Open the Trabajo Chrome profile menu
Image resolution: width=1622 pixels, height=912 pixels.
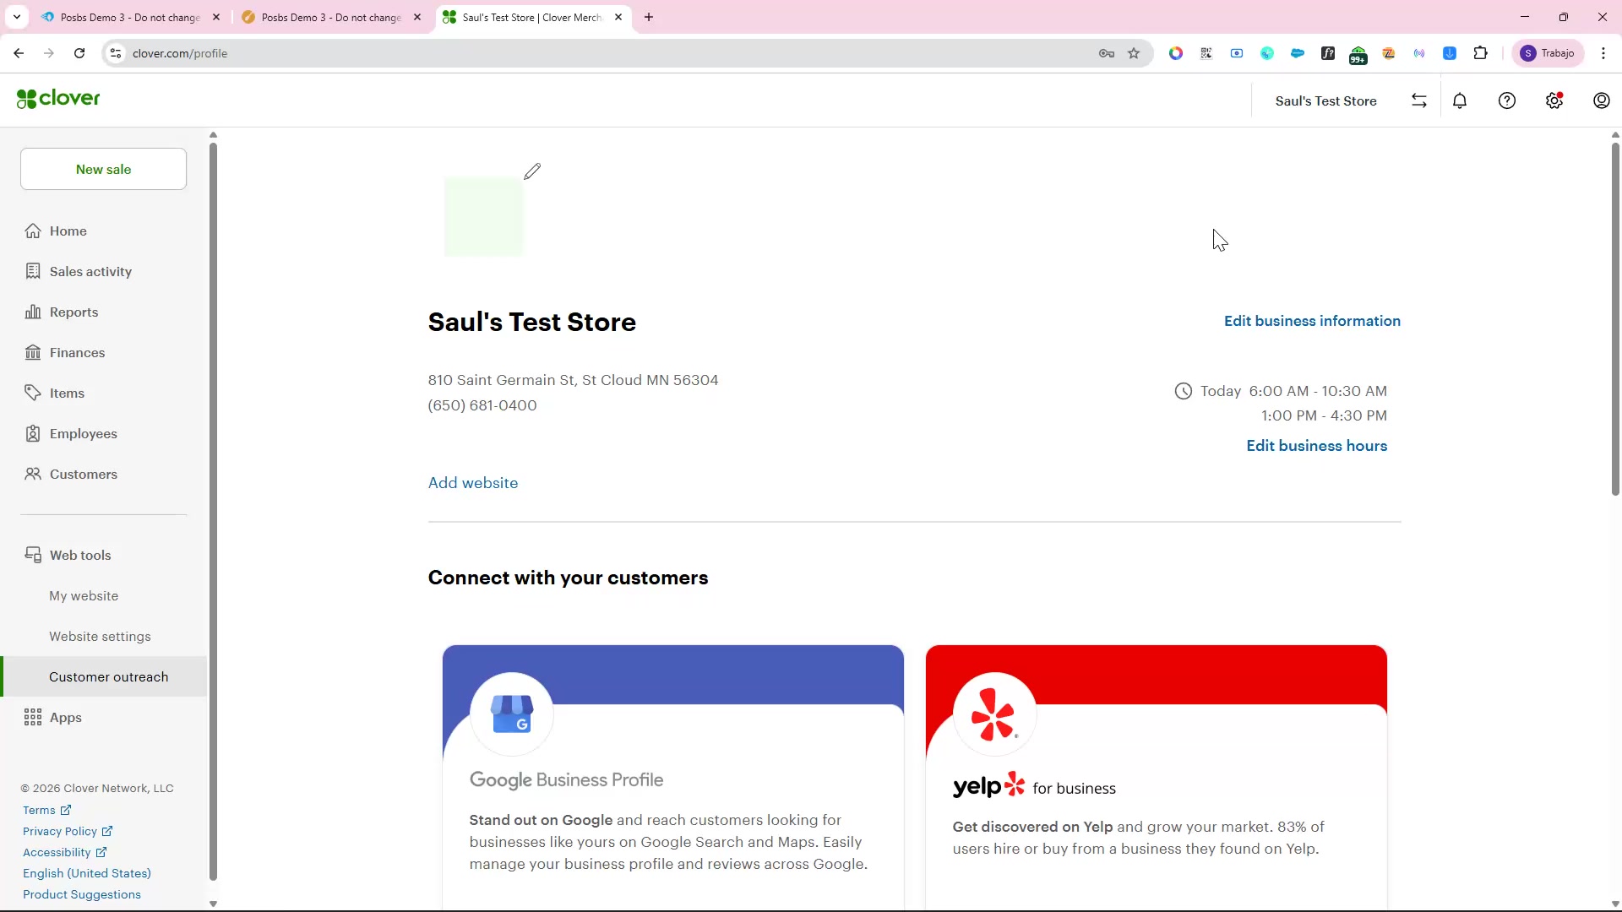pos(1548,53)
